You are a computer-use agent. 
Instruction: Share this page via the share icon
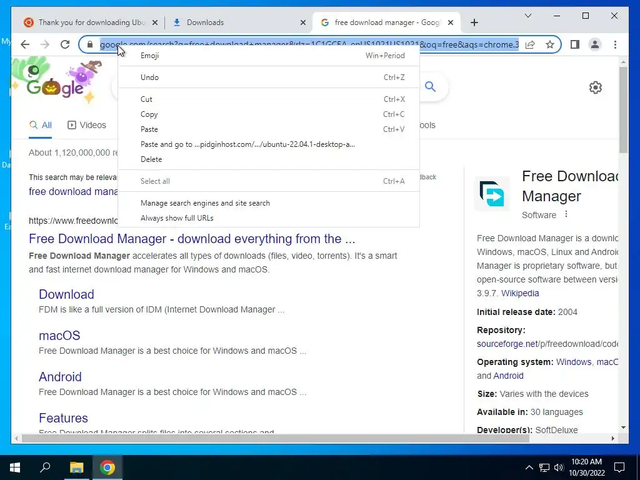coord(530,44)
